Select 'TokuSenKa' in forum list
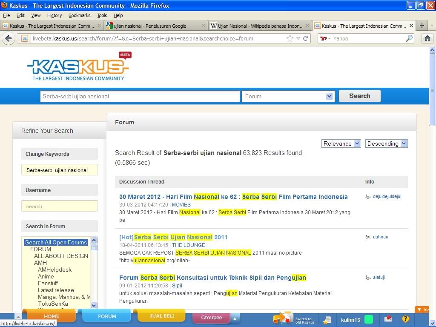The image size is (436, 327). pyautogui.click(x=53, y=304)
